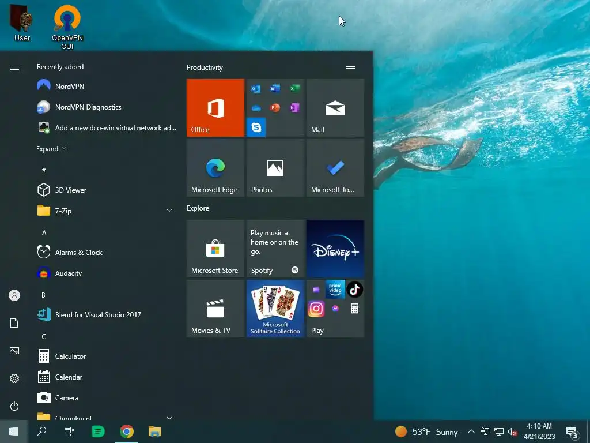Open notification center on taskbar

[572, 432]
